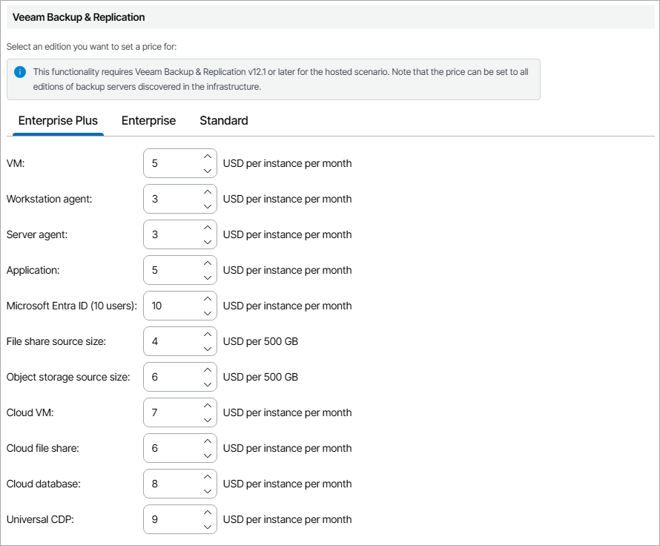This screenshot has width=660, height=546.
Task: Click the VM price input field
Action: coord(172,163)
